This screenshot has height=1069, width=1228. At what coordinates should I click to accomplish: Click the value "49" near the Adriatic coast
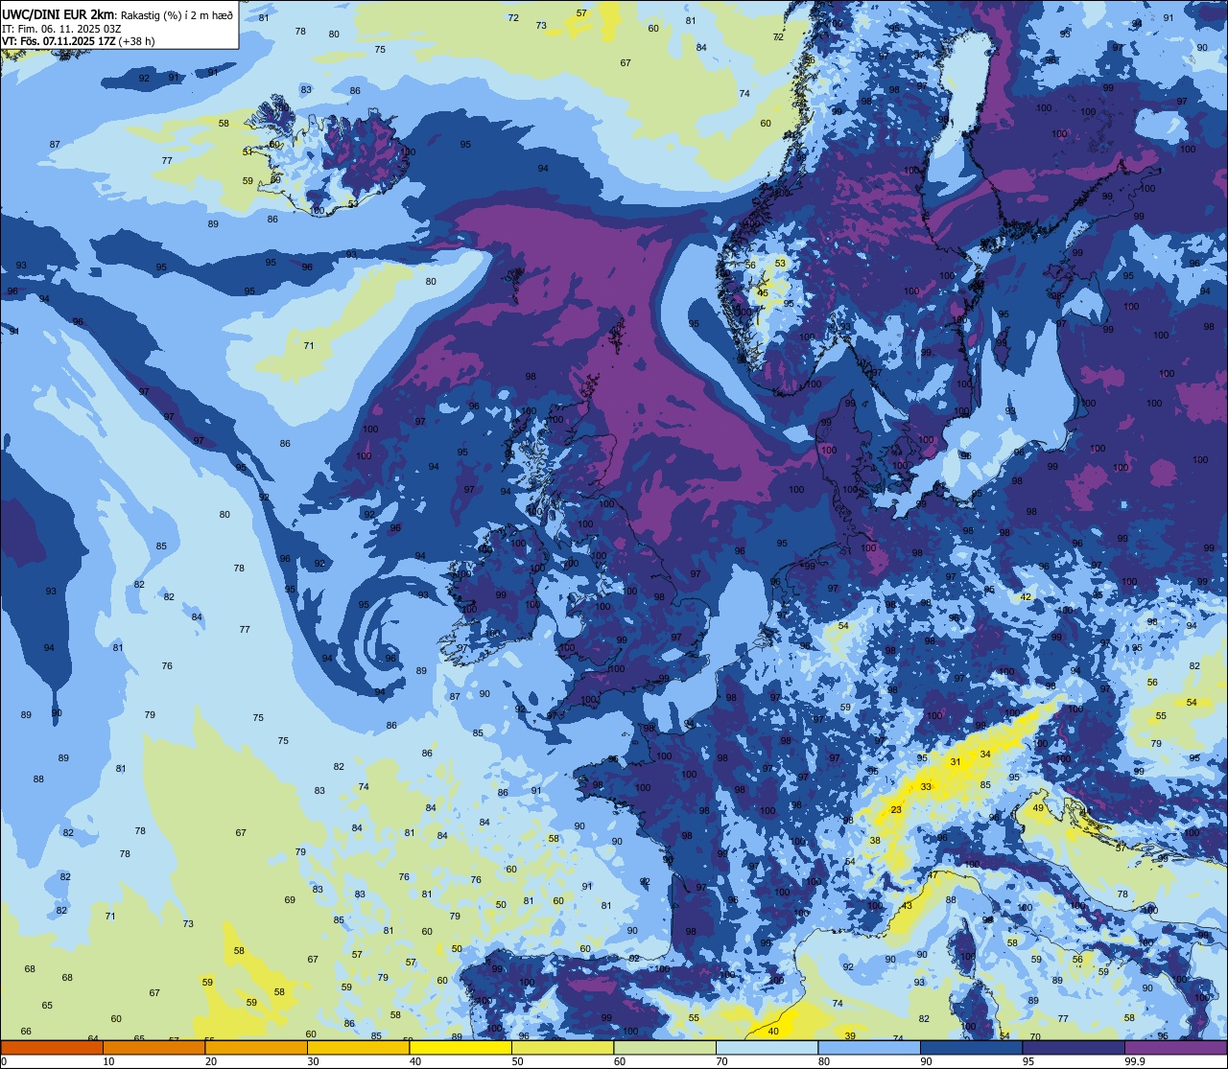tap(1038, 808)
